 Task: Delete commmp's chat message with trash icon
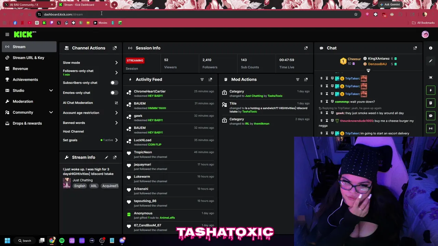321,101
